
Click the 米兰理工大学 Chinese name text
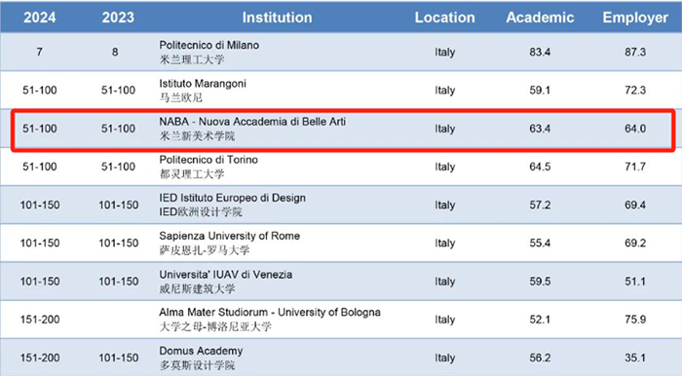[x=192, y=59]
